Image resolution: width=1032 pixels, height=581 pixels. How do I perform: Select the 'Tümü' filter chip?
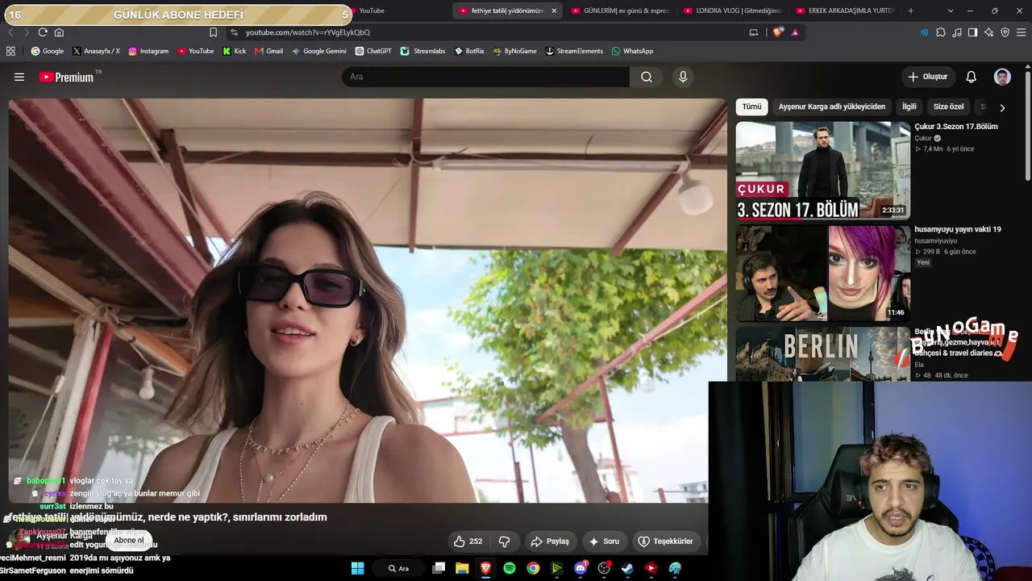(751, 107)
